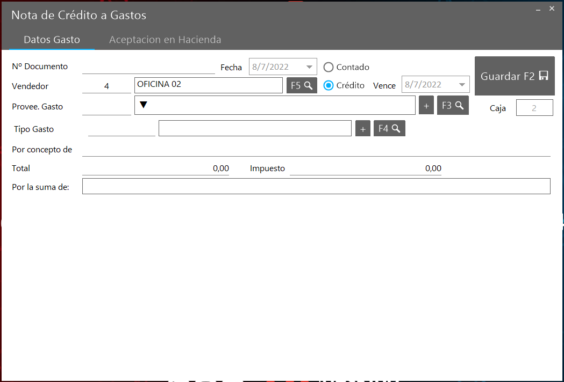Screen dimensions: 564x382
Task: Minimize the Nota de Crédito window
Action: pos(538,9)
